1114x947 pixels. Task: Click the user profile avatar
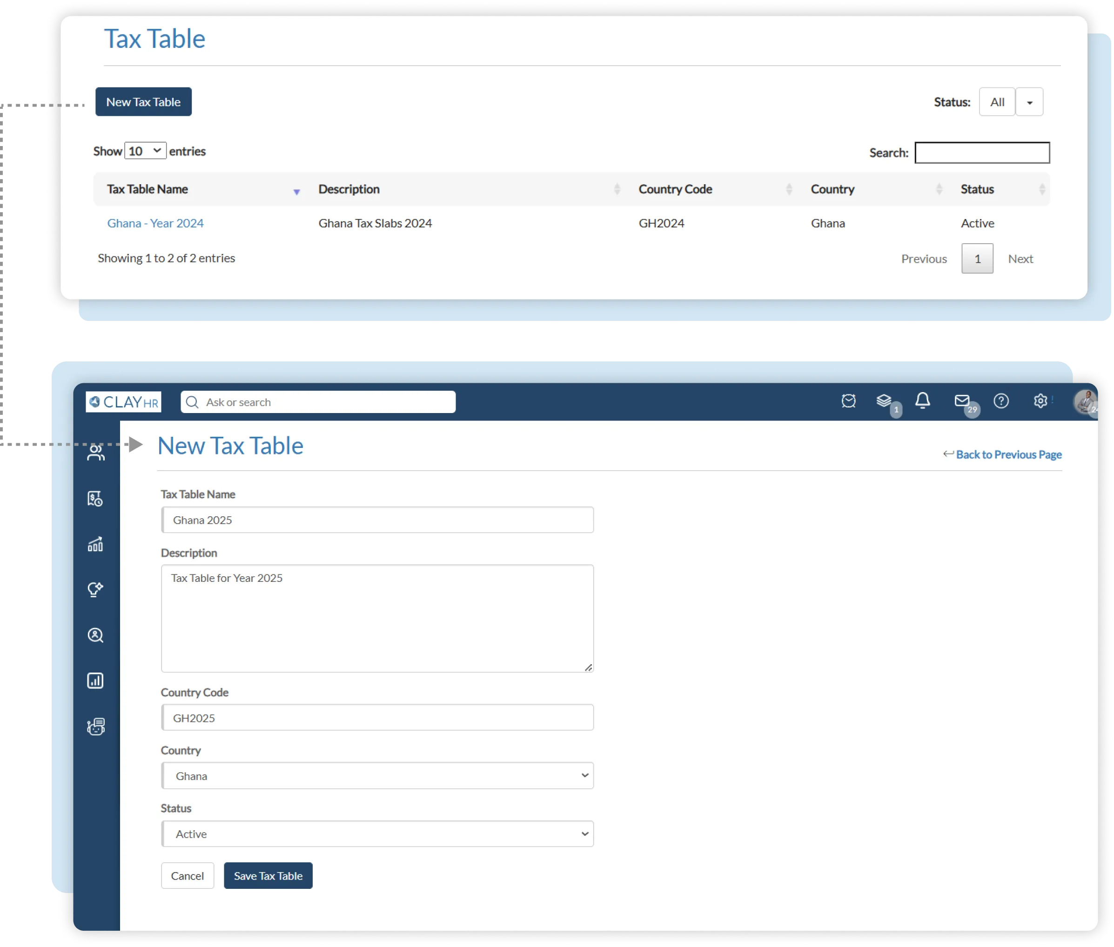pos(1085,401)
